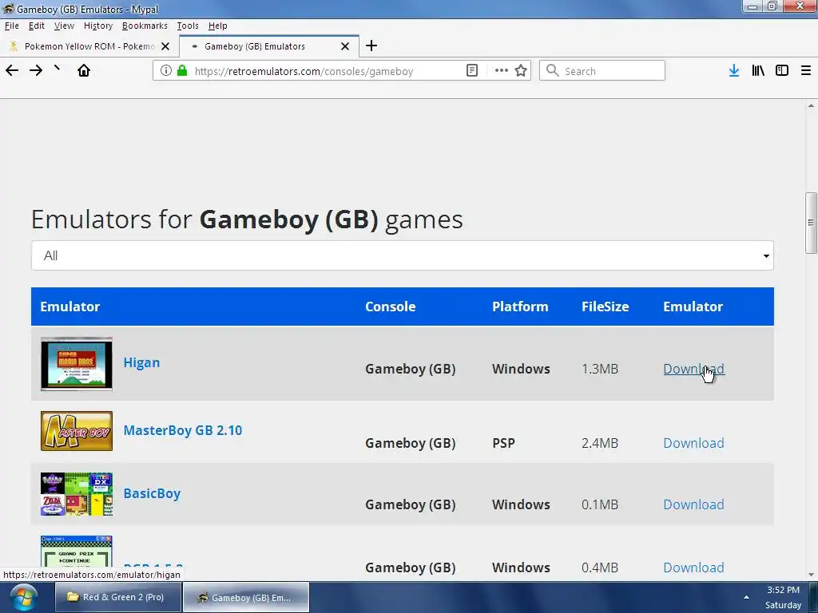Screen dimensions: 818x613
Task: Click the Emulator name column header
Action: pos(70,306)
